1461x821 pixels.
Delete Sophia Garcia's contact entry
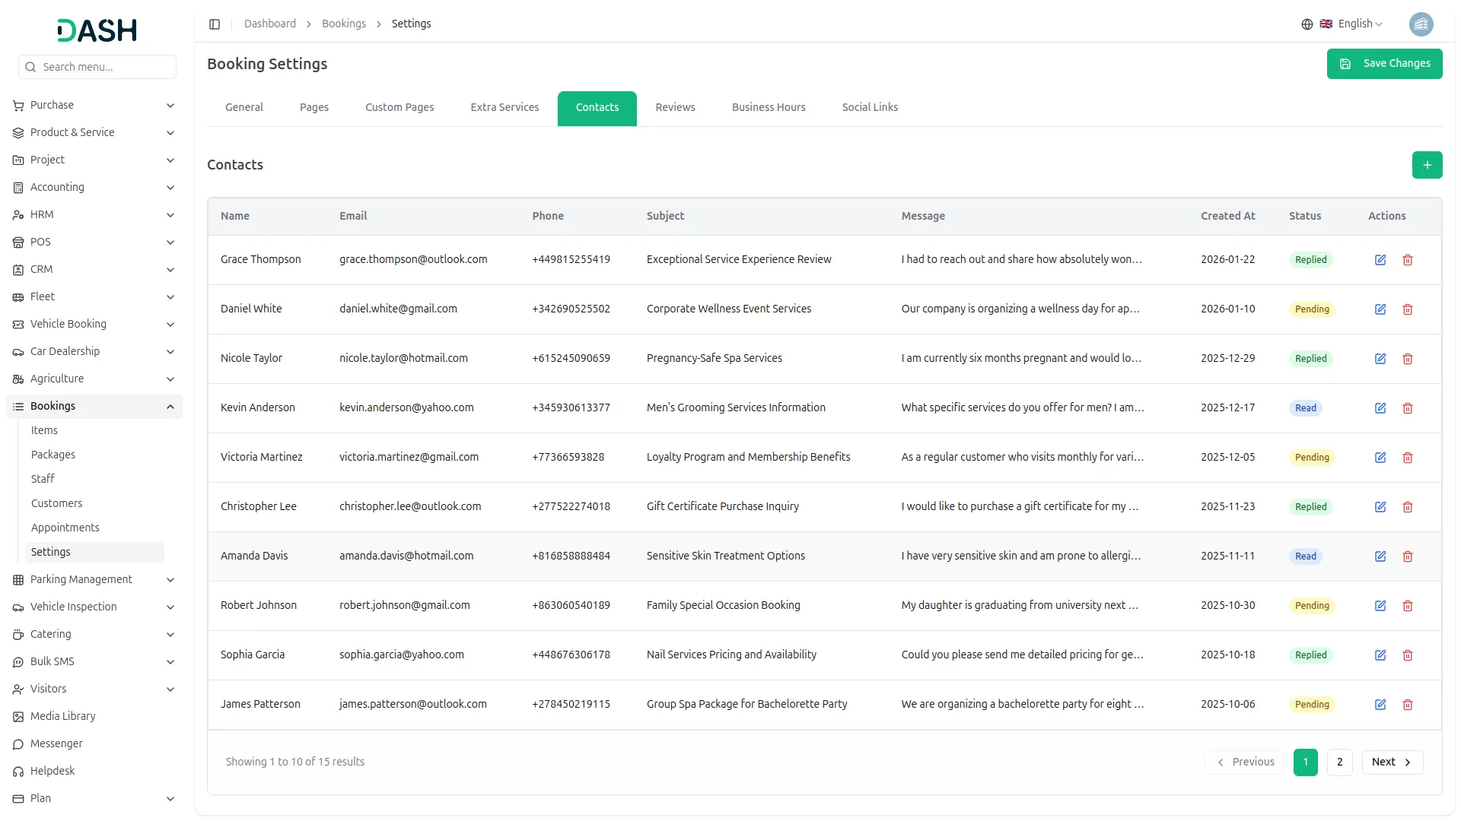[x=1408, y=655]
